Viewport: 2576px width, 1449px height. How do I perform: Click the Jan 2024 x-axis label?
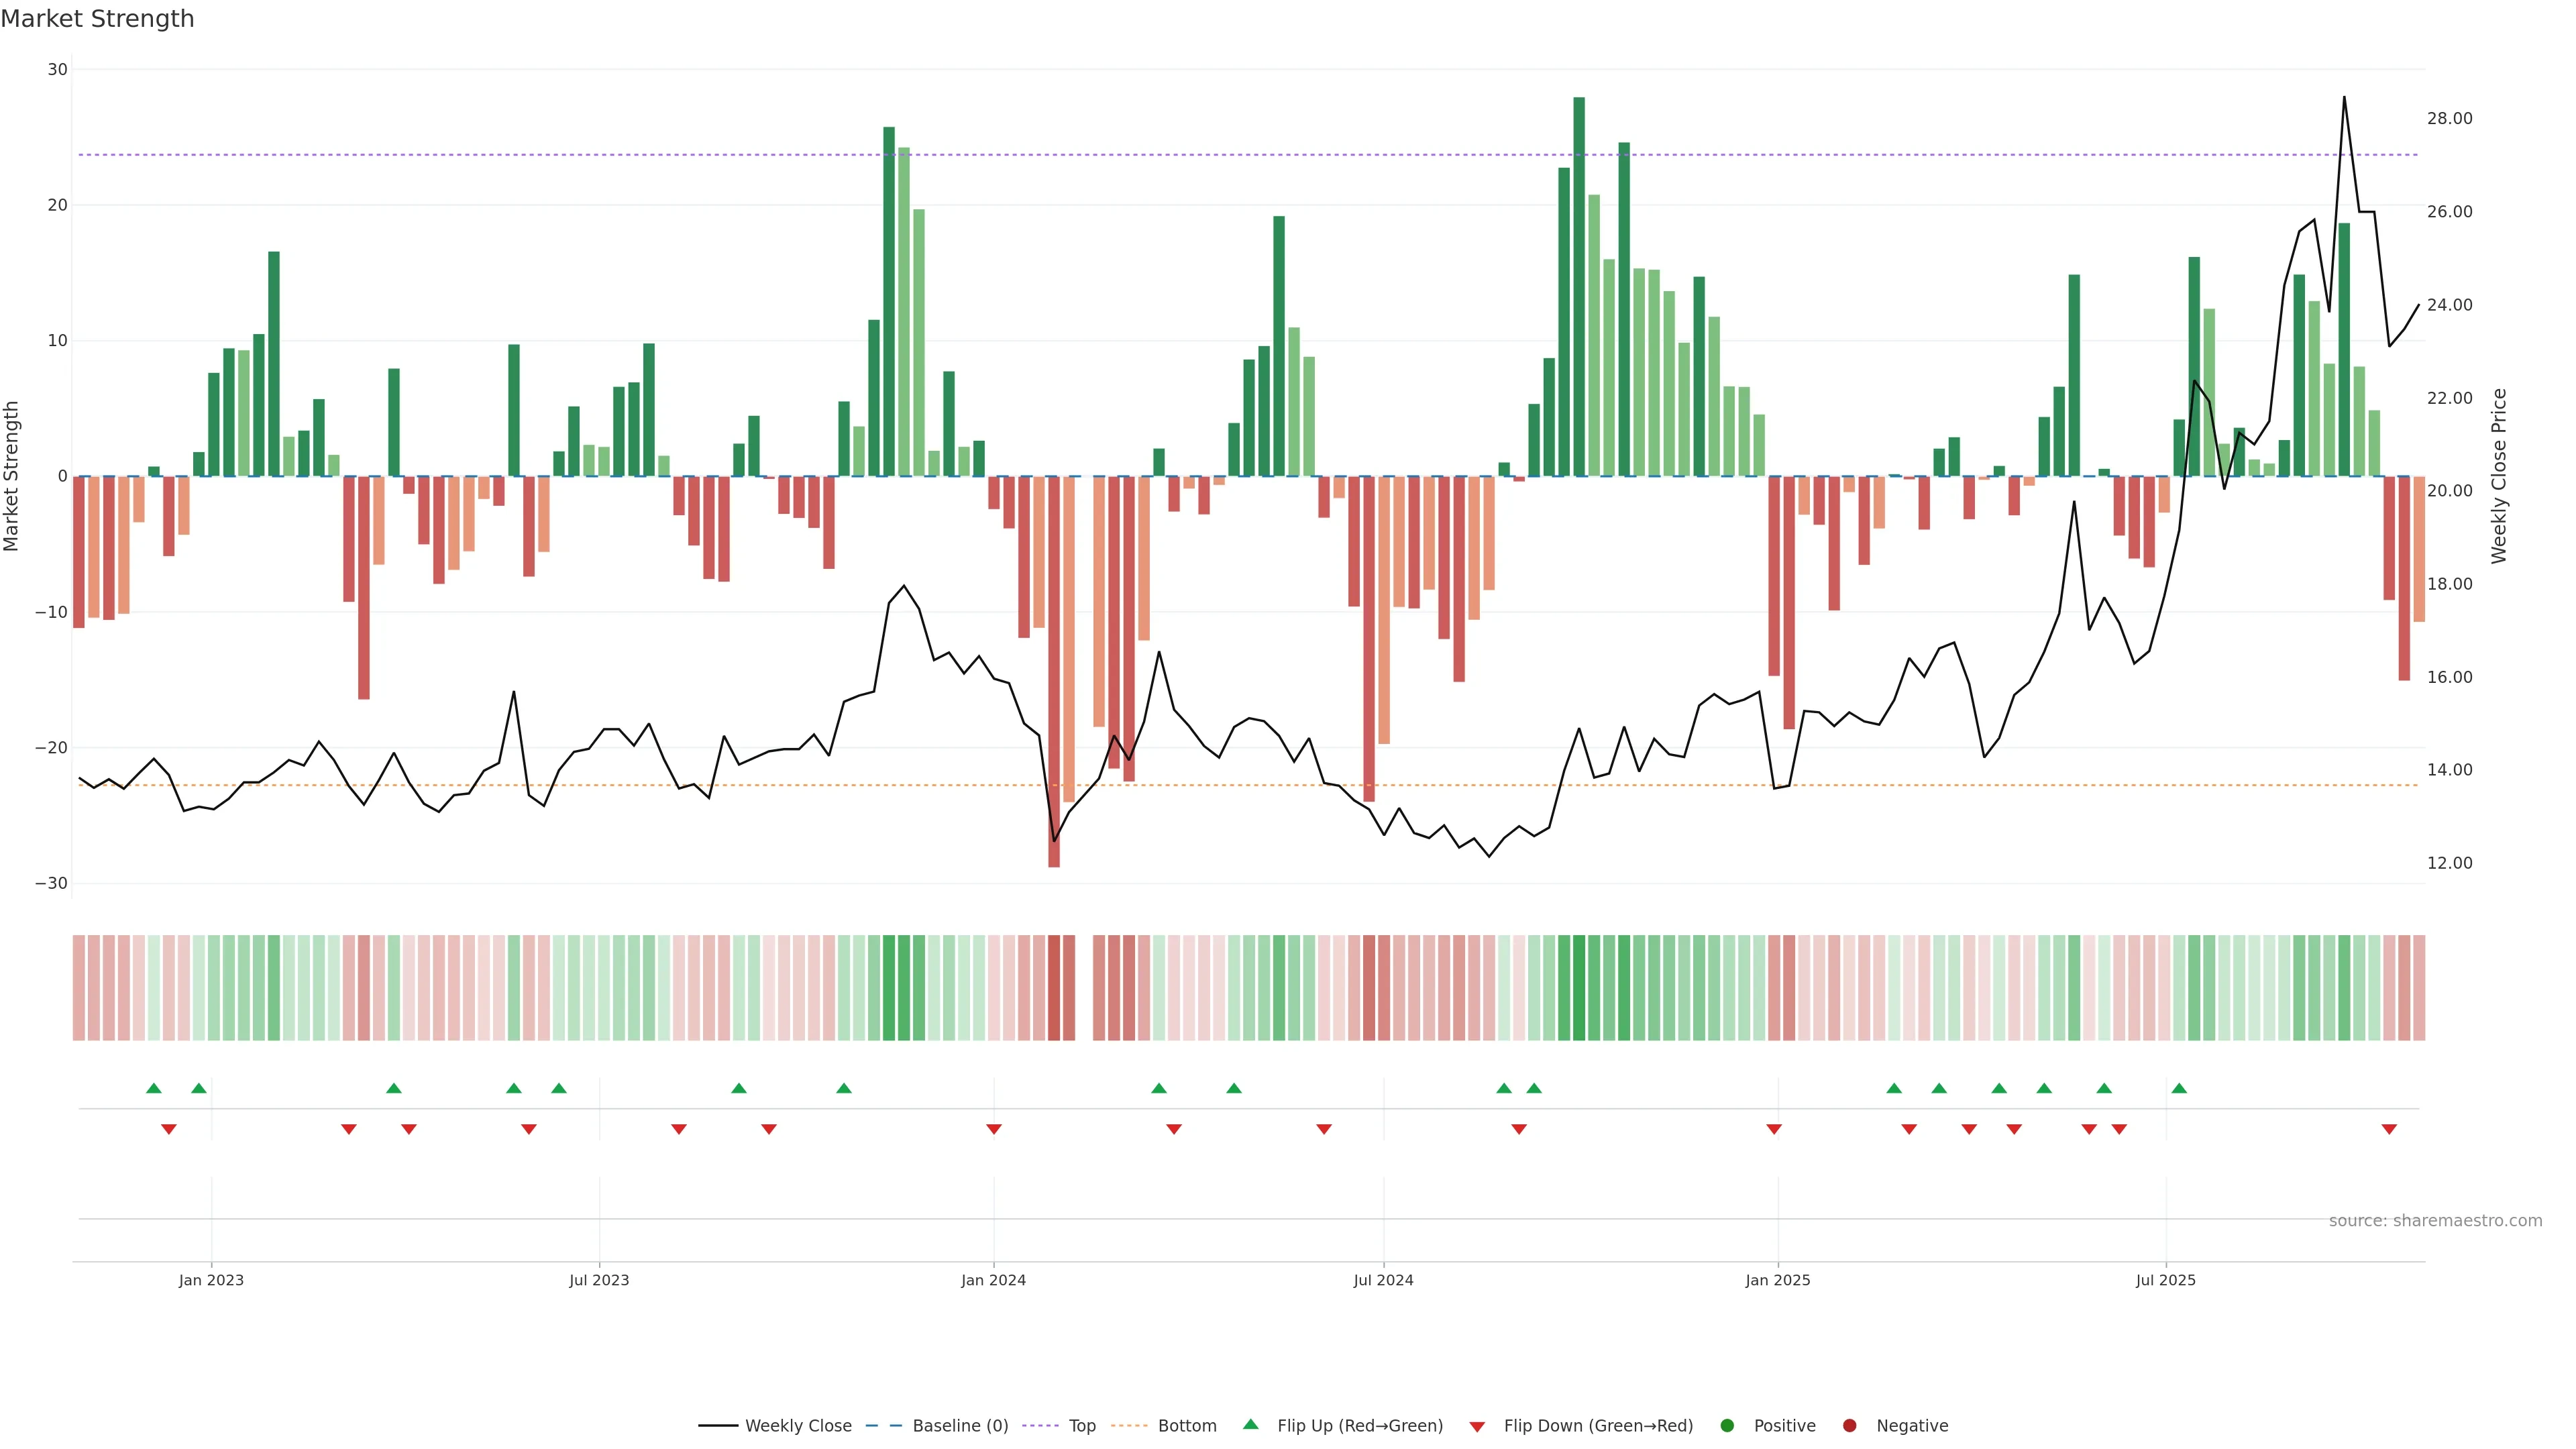point(993,1280)
